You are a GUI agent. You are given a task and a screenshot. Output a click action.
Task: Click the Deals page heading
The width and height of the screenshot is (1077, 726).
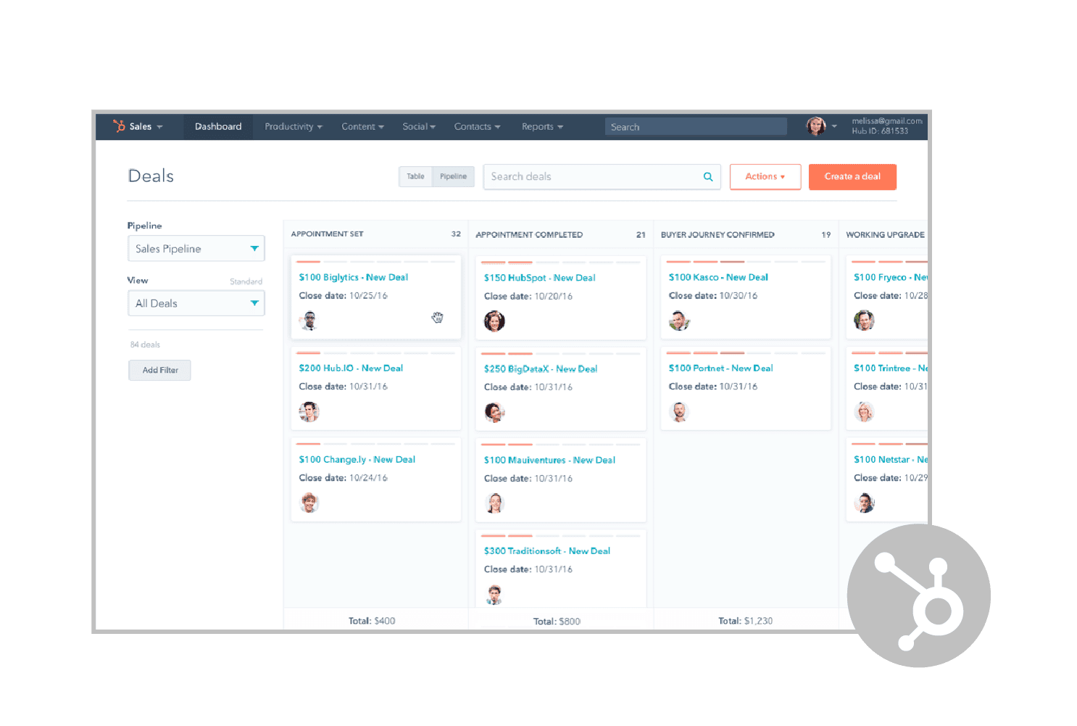point(151,176)
